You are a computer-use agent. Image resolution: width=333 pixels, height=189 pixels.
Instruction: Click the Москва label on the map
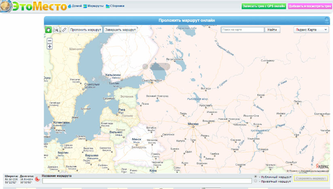click(193, 124)
